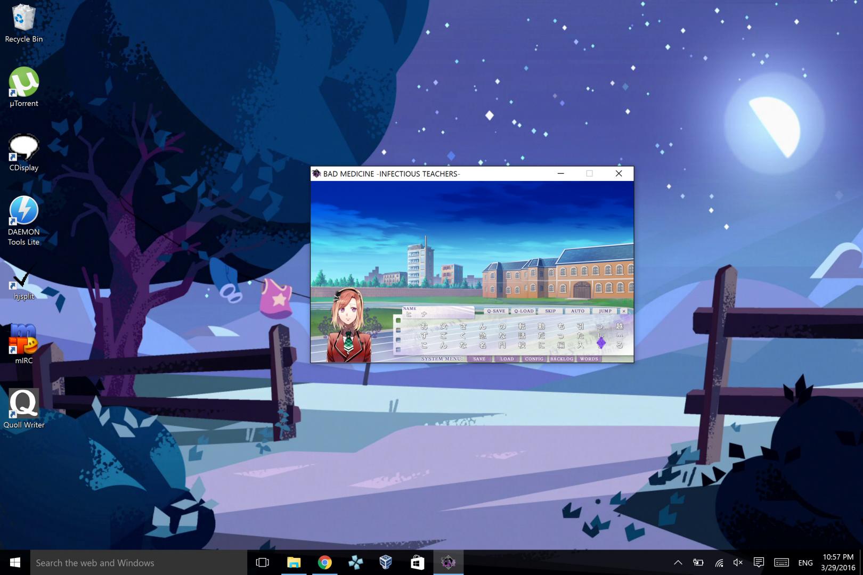
Task: Open File Explorer from the taskbar
Action: 294,563
